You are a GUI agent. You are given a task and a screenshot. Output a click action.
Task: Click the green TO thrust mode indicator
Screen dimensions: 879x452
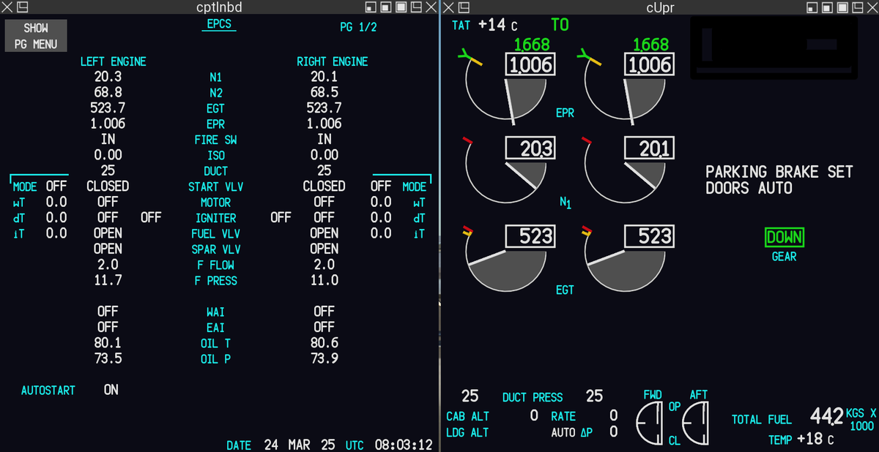pyautogui.click(x=560, y=25)
